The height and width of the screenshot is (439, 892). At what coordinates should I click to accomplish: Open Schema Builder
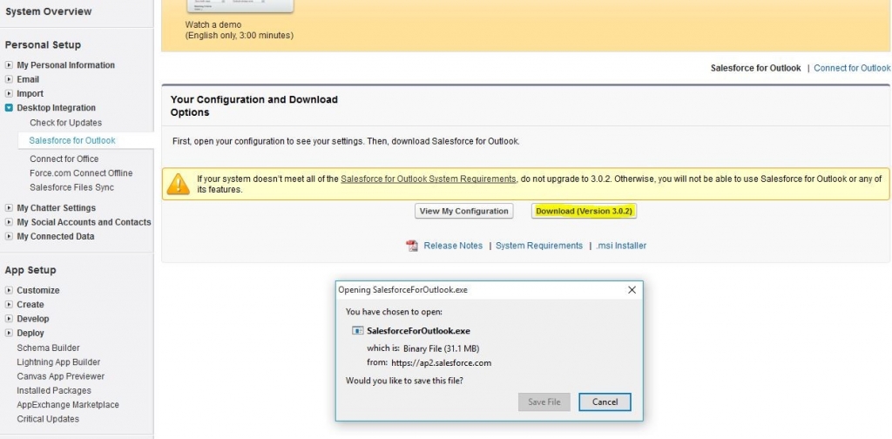pos(49,348)
